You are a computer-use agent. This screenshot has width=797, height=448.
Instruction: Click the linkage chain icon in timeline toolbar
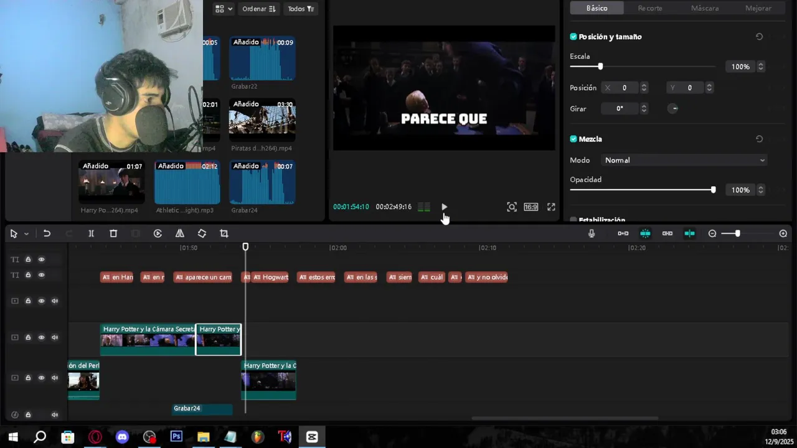(667, 233)
